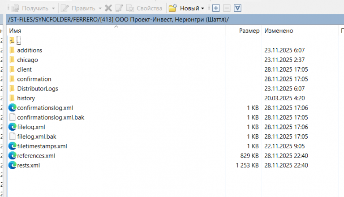The width and height of the screenshot is (344, 197).
Task: Click the Новый new folder button
Action: tap(184, 9)
